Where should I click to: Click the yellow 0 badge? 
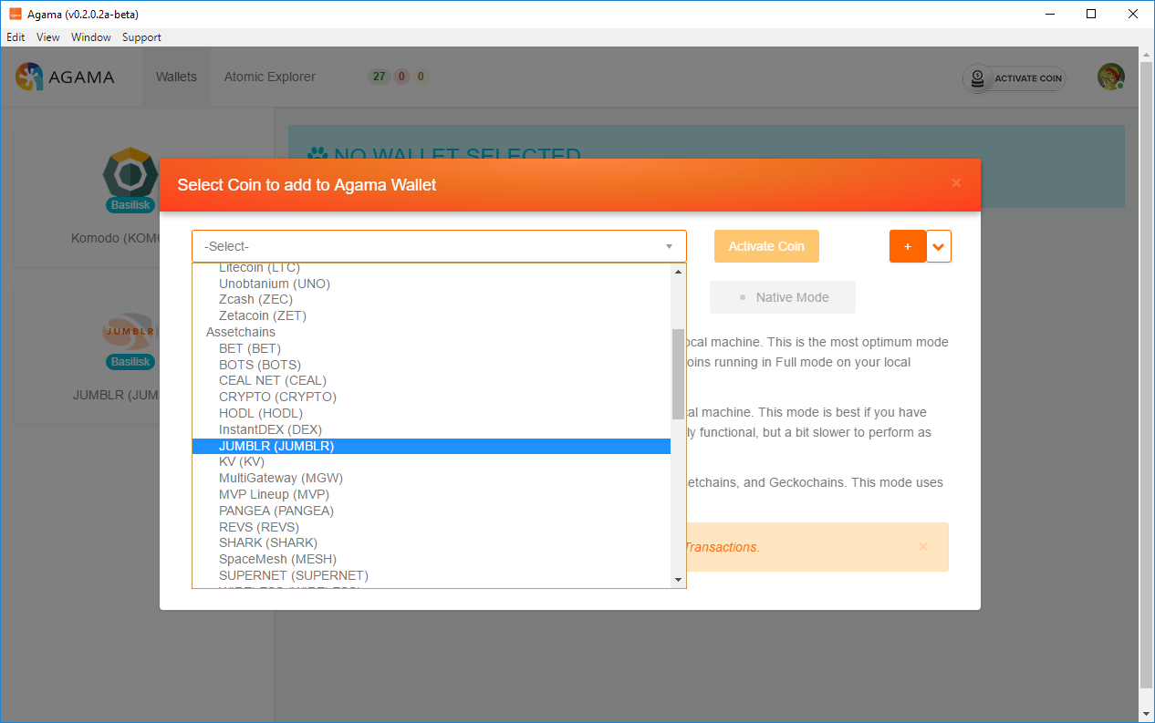tap(421, 77)
